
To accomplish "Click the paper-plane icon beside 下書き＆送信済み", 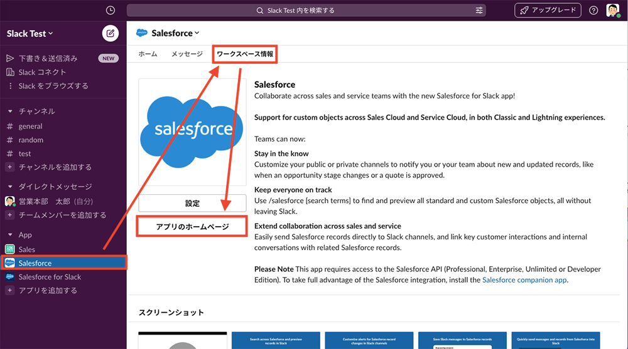I will pyautogui.click(x=10, y=58).
